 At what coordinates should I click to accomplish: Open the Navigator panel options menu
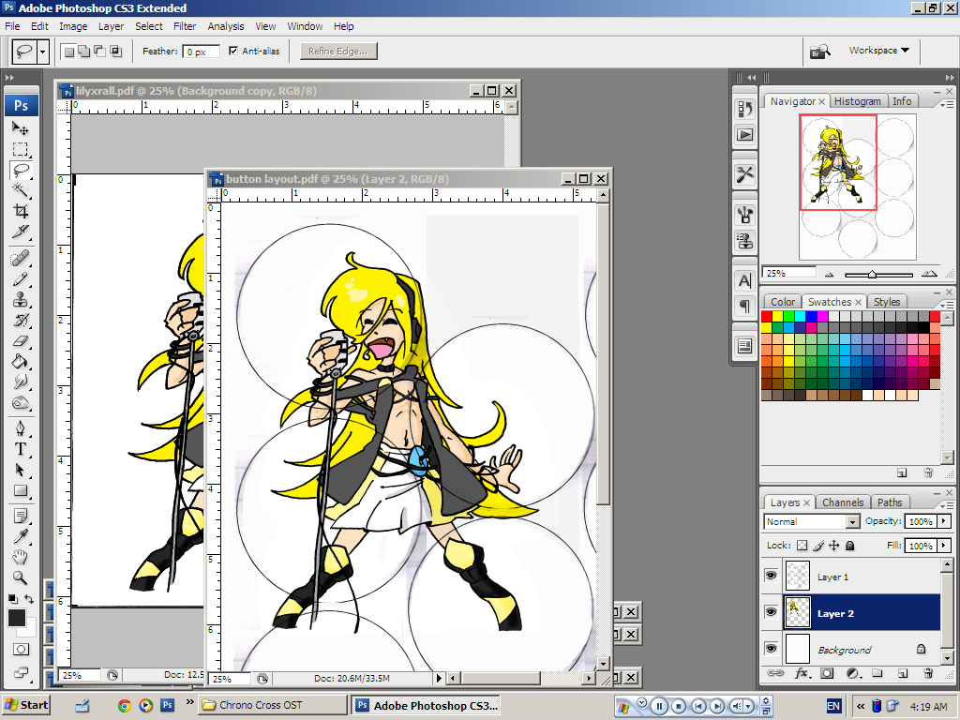[946, 105]
